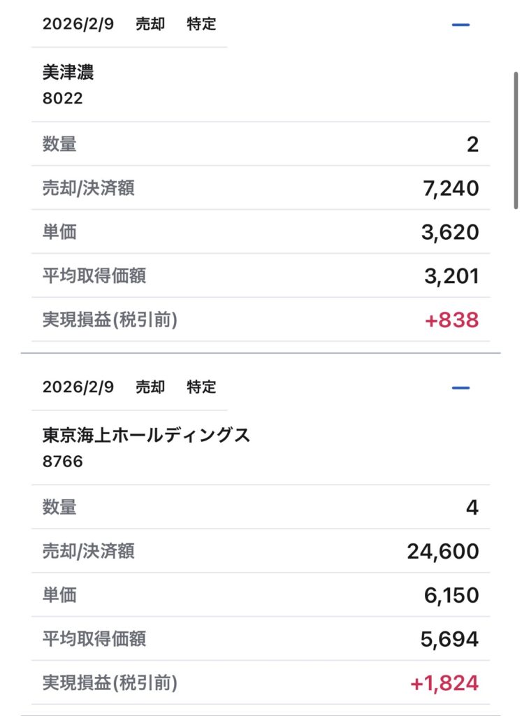Select stock code 8022
Screen dimensions: 522x716
tap(62, 99)
